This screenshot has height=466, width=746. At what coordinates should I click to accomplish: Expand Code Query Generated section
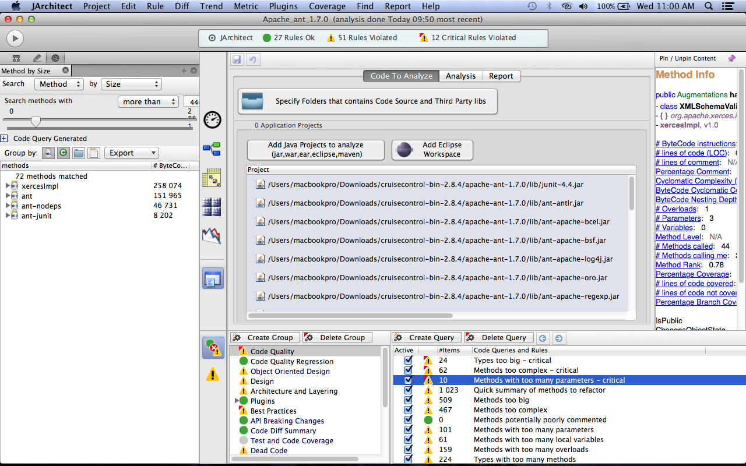(4, 139)
